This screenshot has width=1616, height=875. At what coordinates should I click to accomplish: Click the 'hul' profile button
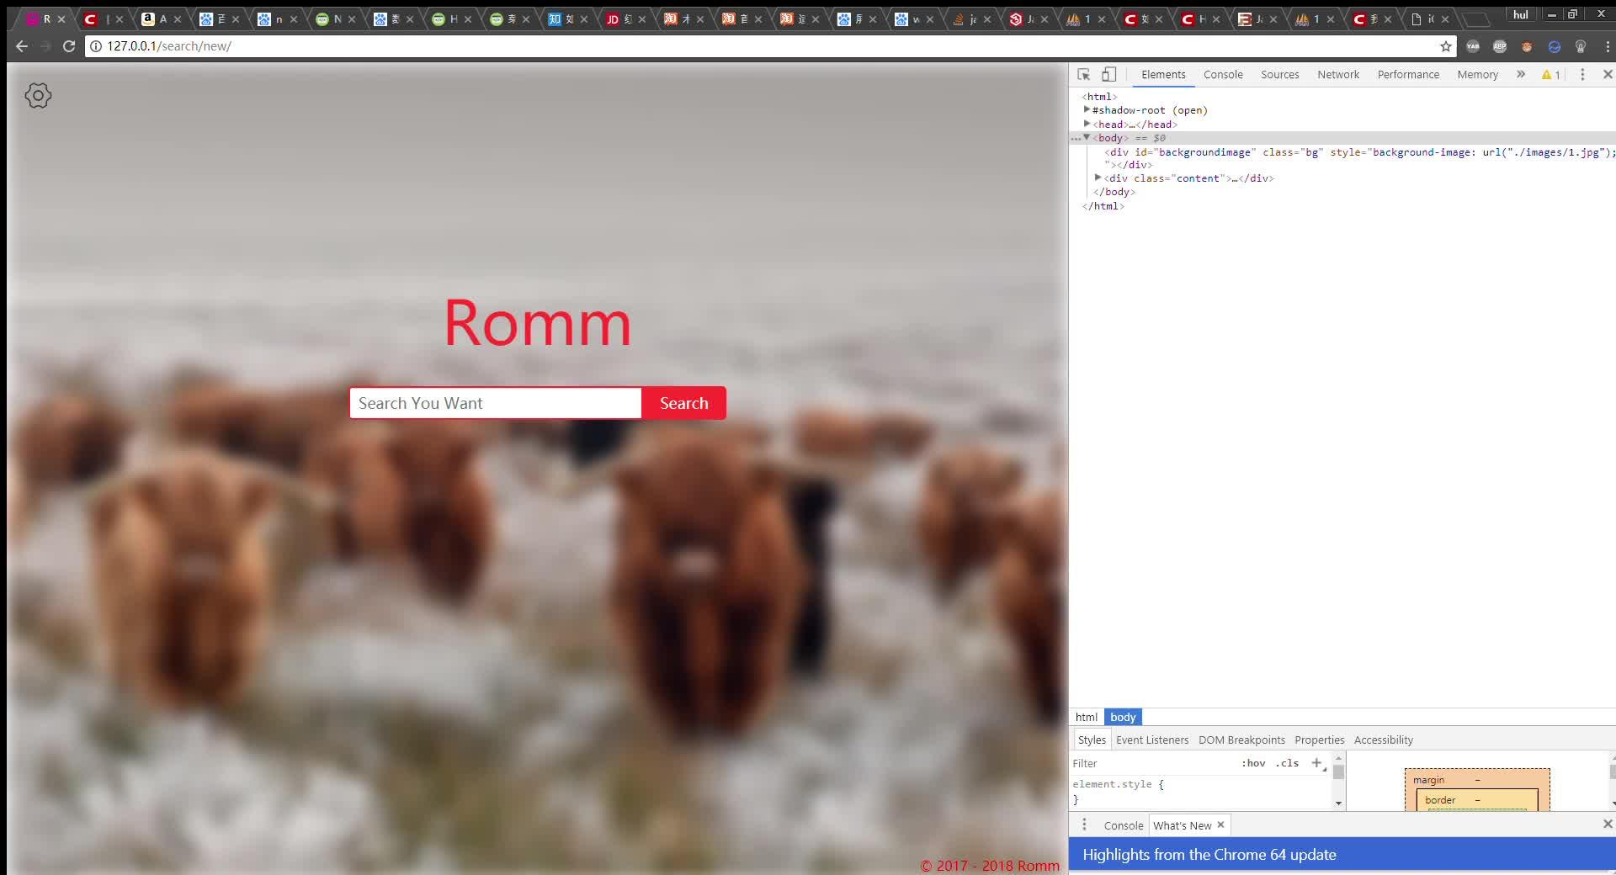click(x=1520, y=14)
